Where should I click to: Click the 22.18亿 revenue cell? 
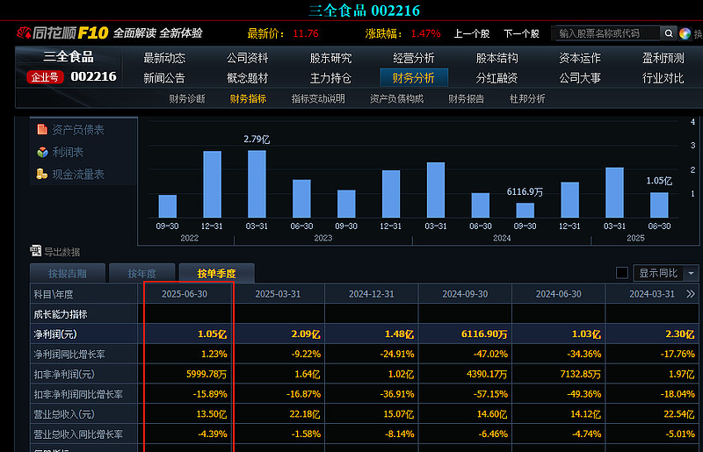(305, 414)
